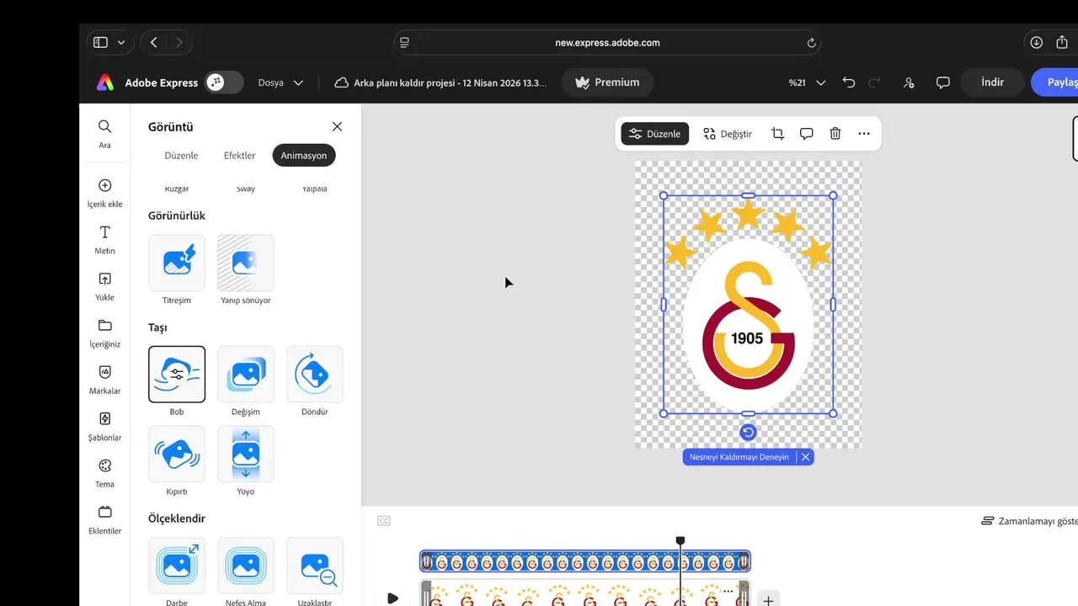Click the Paylaş share button
This screenshot has height=606, width=1078.
1055,82
